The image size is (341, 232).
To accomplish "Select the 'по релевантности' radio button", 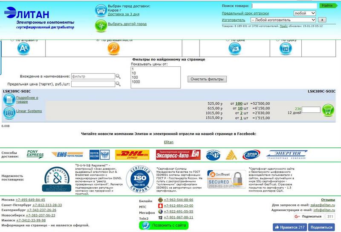I will click(x=98, y=40).
